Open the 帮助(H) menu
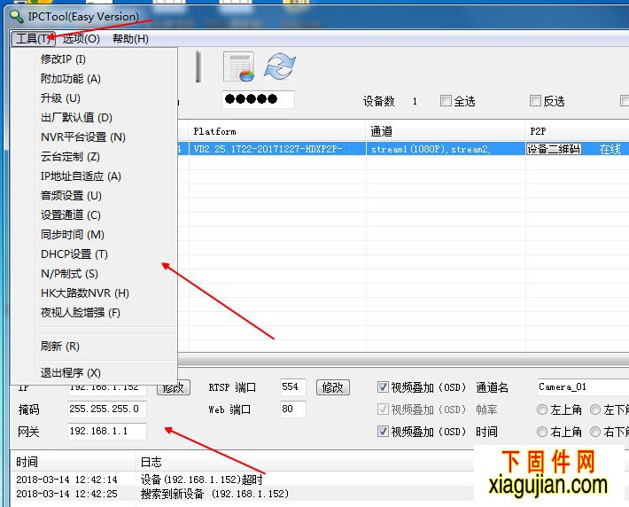The image size is (629, 507). point(130,38)
